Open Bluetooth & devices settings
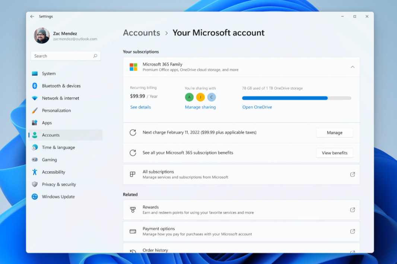397x264 pixels. pyautogui.click(x=61, y=86)
